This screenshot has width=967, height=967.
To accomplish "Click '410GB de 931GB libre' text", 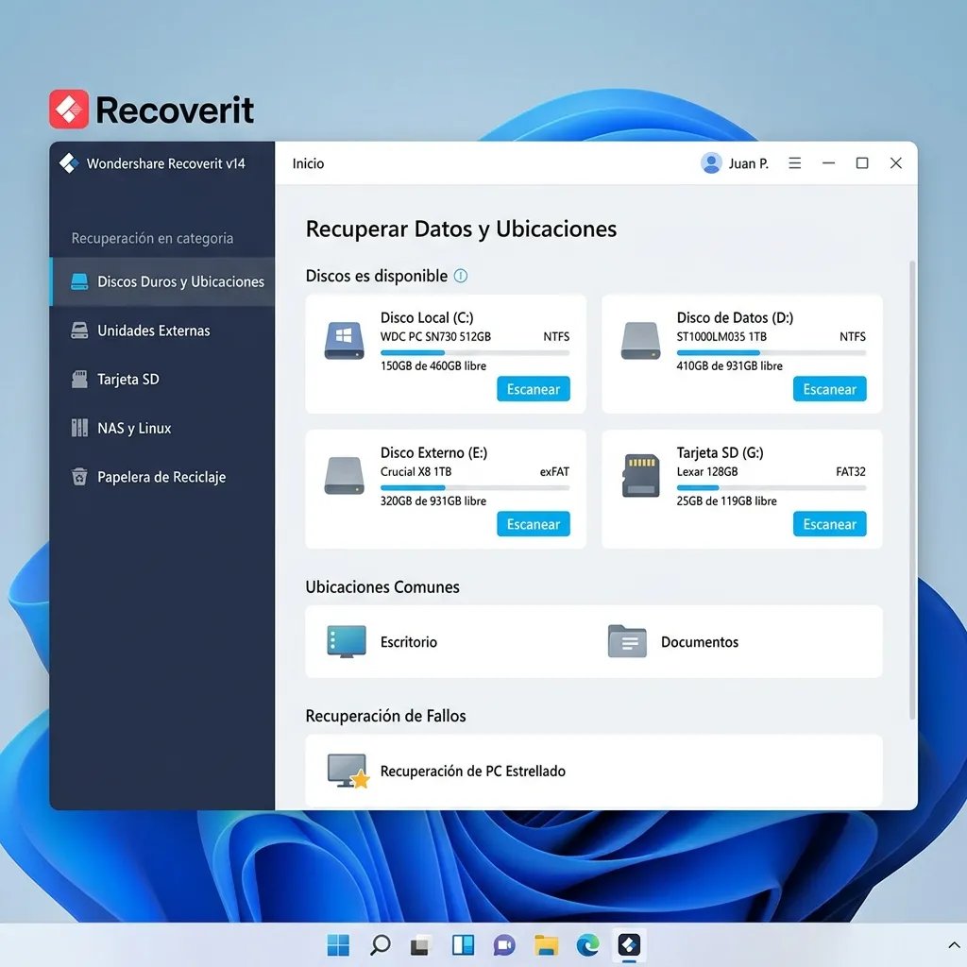I will 730,365.
